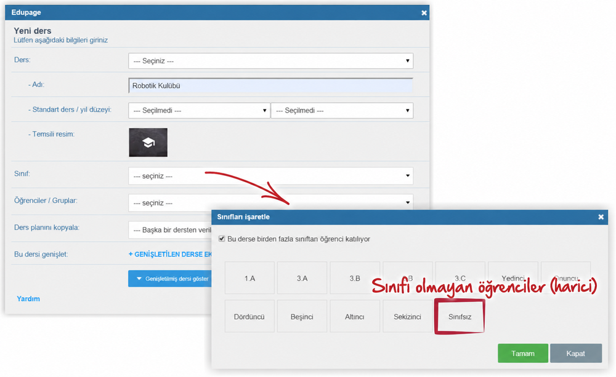Open the Yardım help link
Screen dimensions: 616x377
[28, 298]
